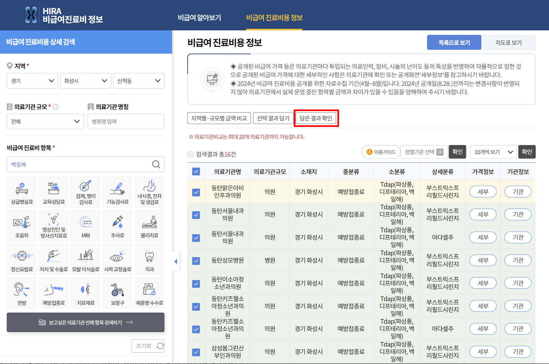Uncheck the first 동탄서울내과의원 row

coord(196,214)
